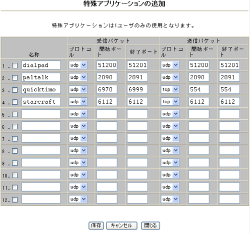Click quicktime send start port 554 field
The image size is (250, 234).
[199, 89]
